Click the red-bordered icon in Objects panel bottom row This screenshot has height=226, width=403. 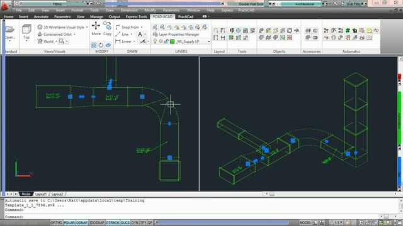[290, 38]
